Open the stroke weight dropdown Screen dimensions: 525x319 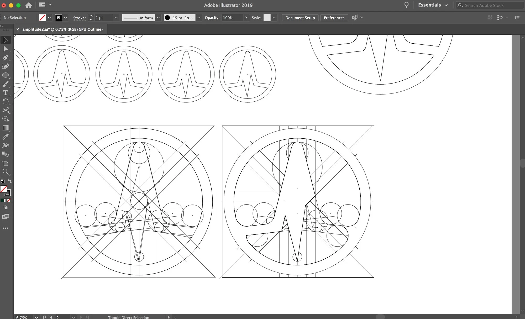pos(116,18)
